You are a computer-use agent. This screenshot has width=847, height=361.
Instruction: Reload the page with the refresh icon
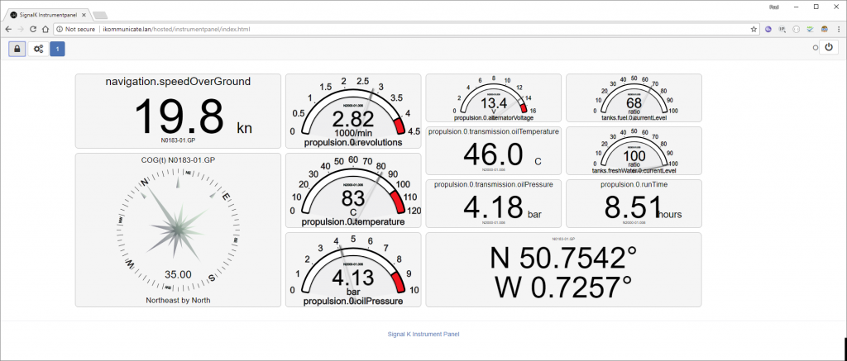tap(33, 28)
